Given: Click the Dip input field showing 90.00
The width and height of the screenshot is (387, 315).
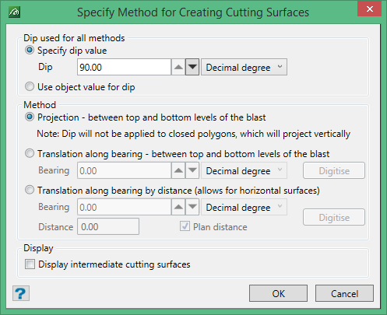Looking at the screenshot, I should [x=124, y=67].
